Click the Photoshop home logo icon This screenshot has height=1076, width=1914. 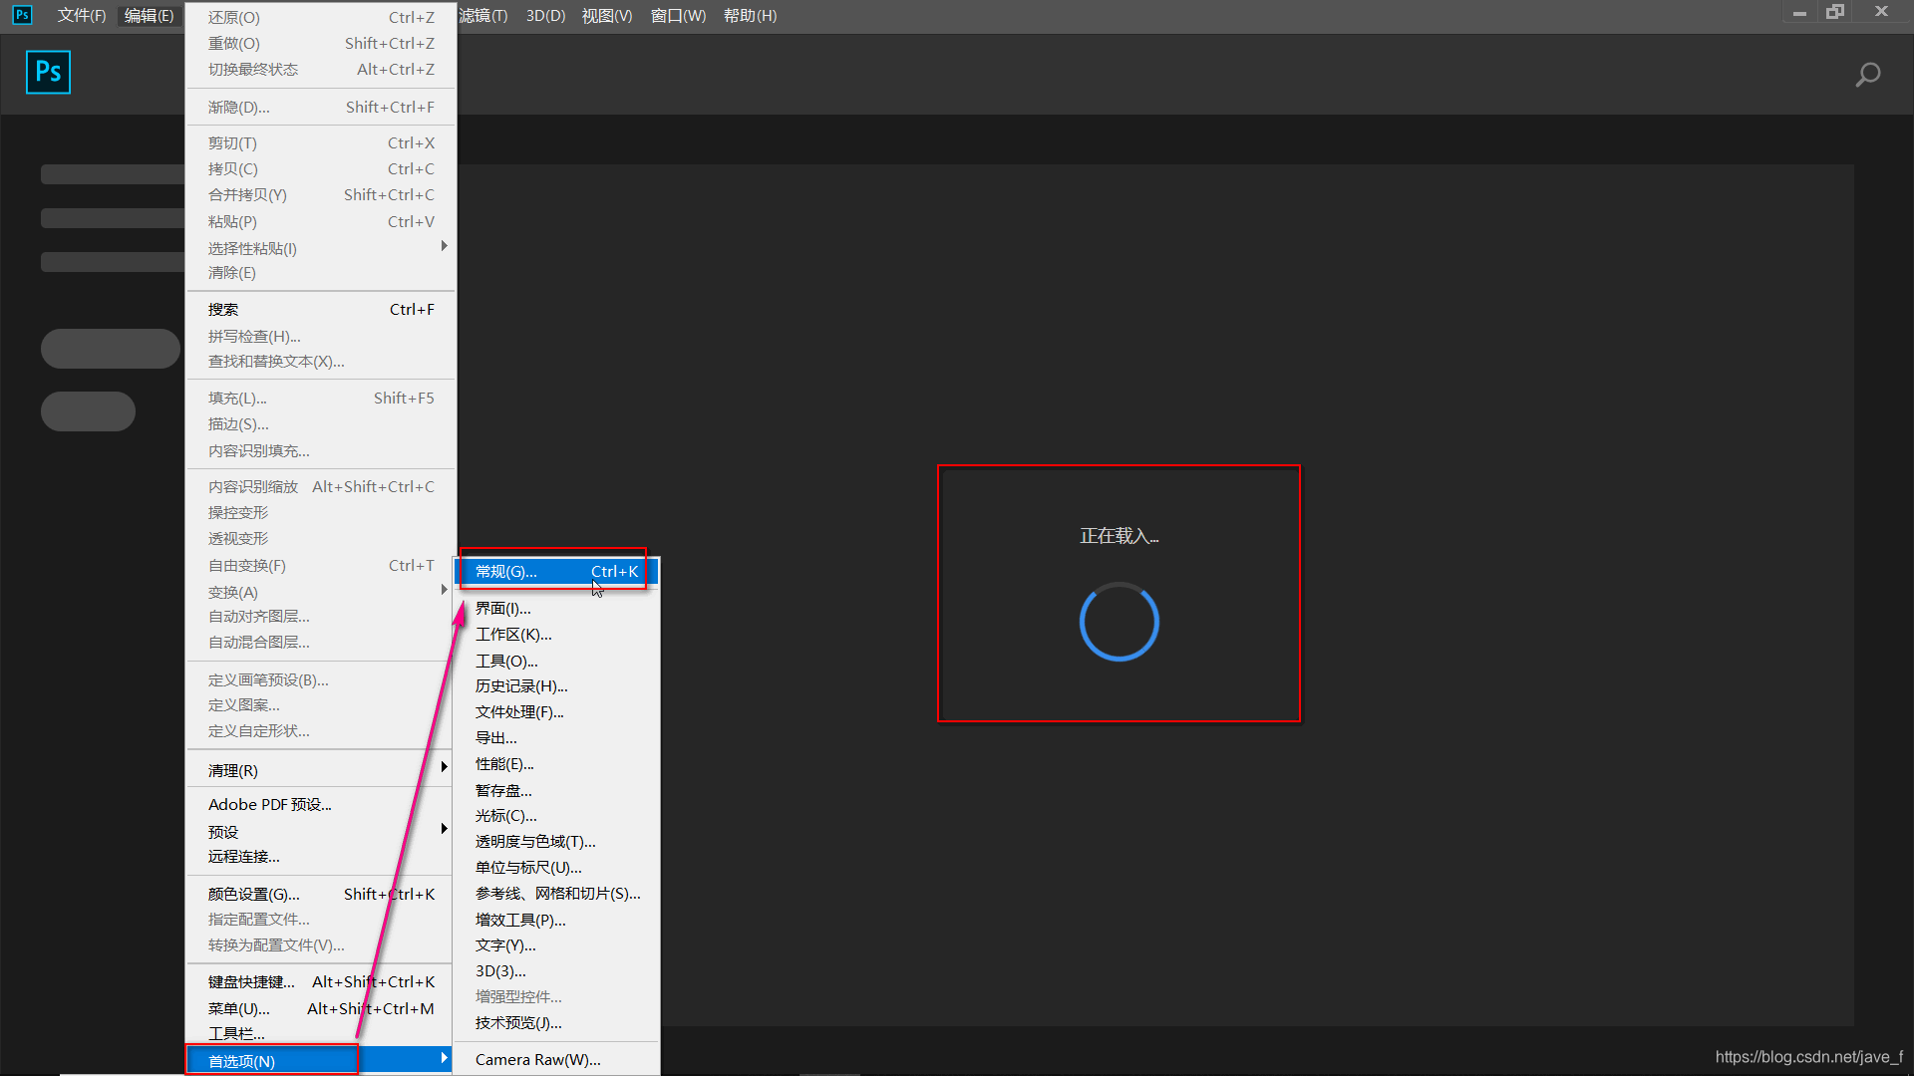coord(48,72)
